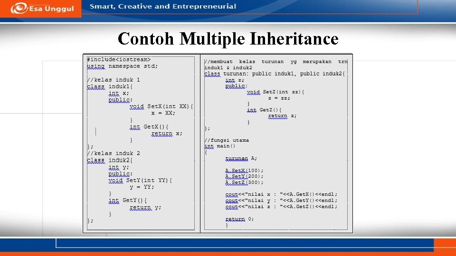456x256 pixels.
Task: Click the "induk1 & induk2" comment line
Action: (x=228, y=68)
